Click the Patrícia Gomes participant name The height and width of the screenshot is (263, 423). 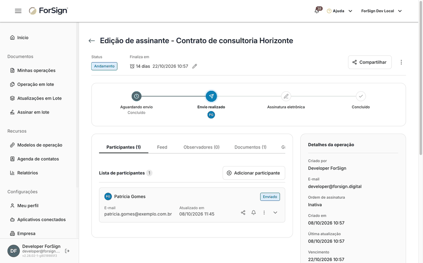pos(130,196)
